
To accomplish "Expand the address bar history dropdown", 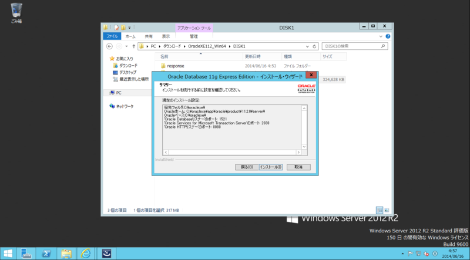I will 307,46.
